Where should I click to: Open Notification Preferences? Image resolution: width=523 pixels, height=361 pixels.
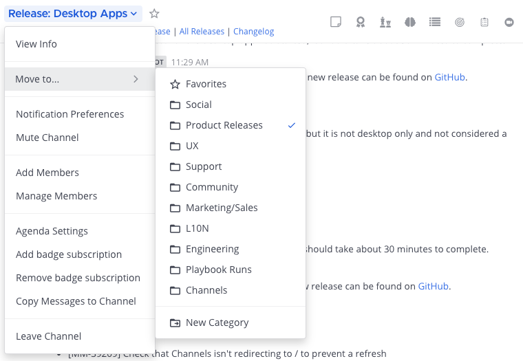click(x=70, y=114)
